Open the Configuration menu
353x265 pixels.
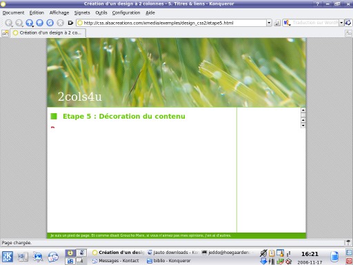tap(126, 13)
